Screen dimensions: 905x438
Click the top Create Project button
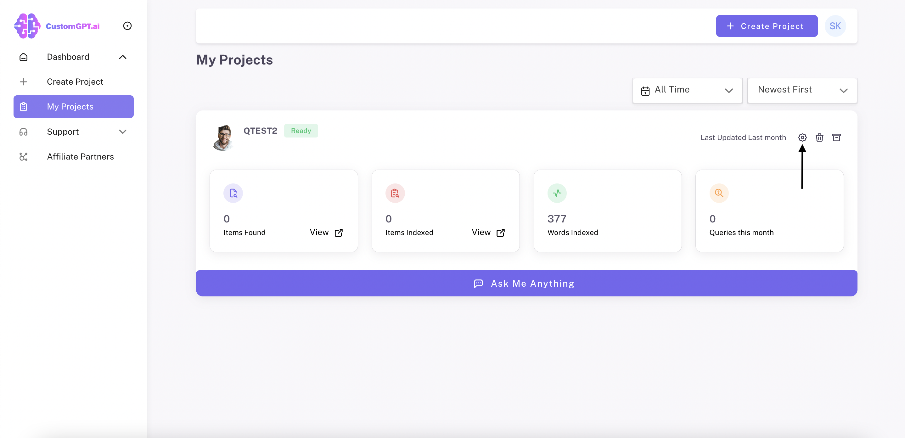[766, 26]
